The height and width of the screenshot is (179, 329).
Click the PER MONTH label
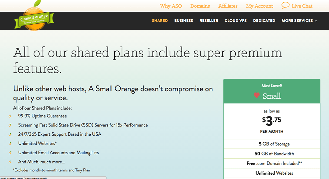click(x=272, y=131)
